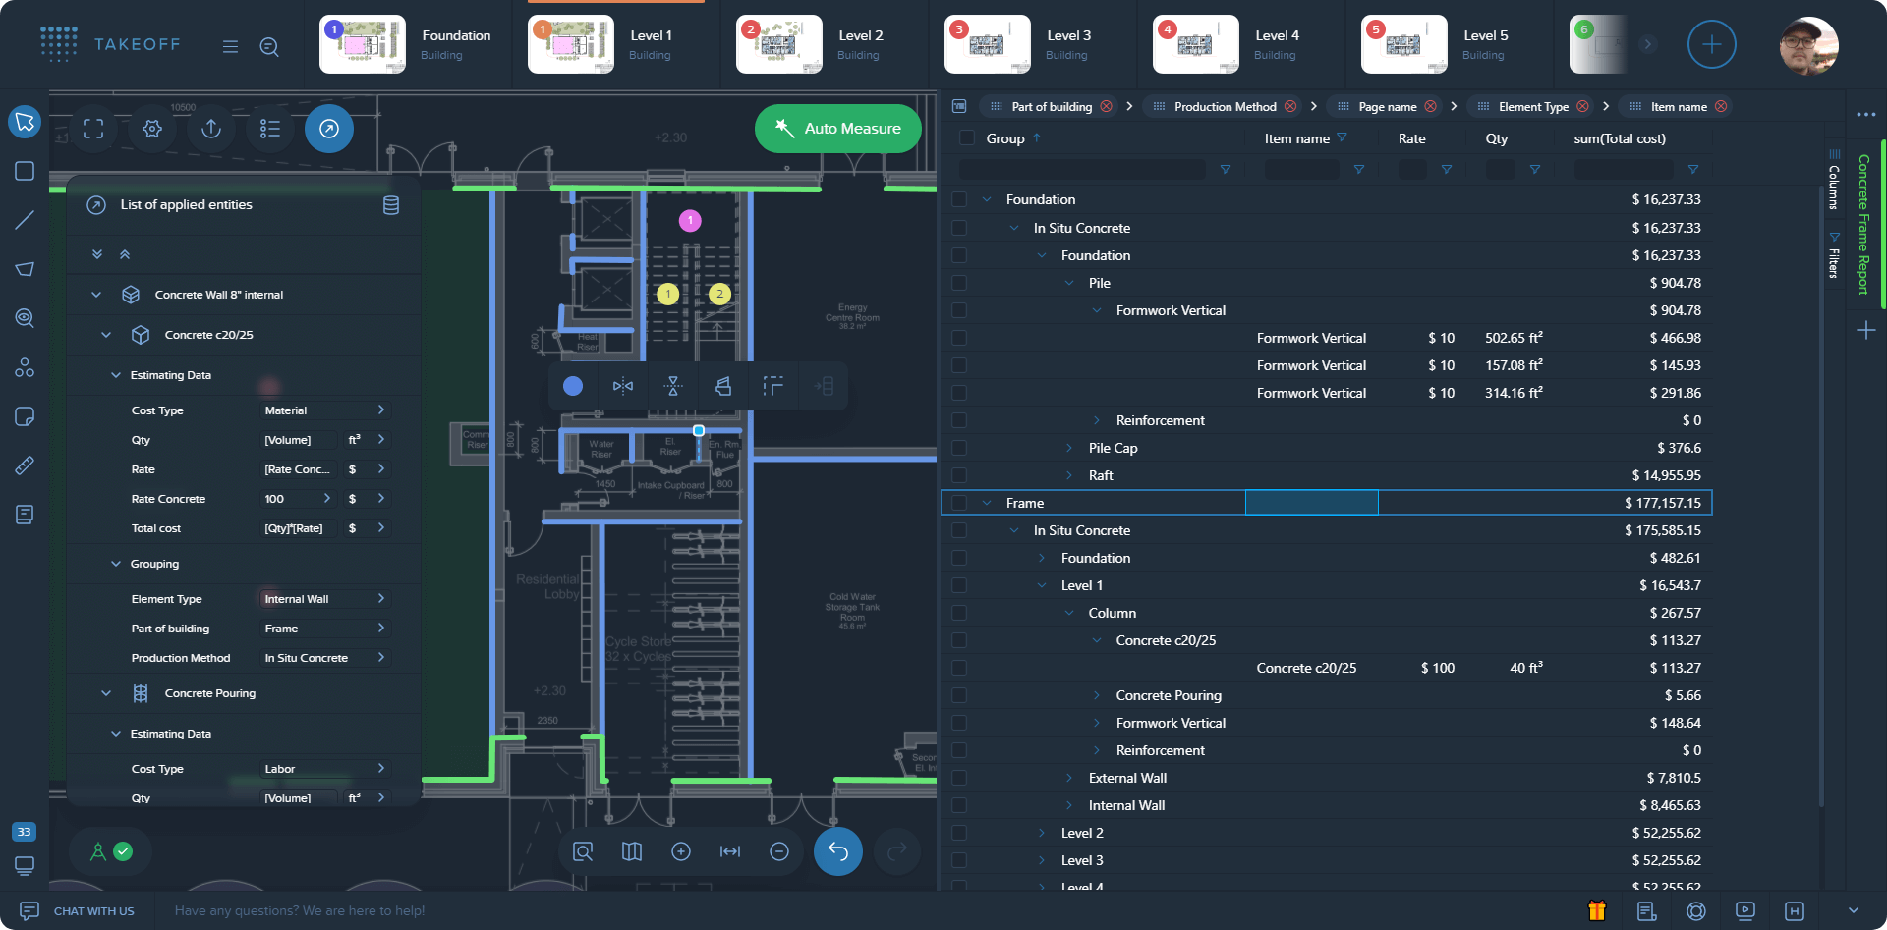Open the drawing settings gear icon
Screen dimensions: 1887x930
152,129
